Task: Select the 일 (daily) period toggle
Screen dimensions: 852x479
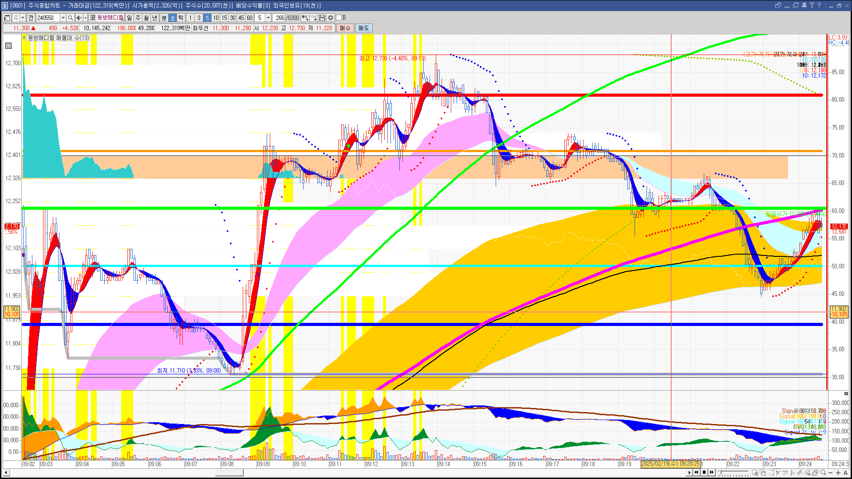Action: (x=129, y=18)
